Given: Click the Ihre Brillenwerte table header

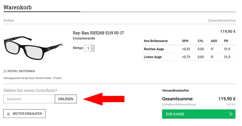Looking at the screenshot, I should (156, 41).
